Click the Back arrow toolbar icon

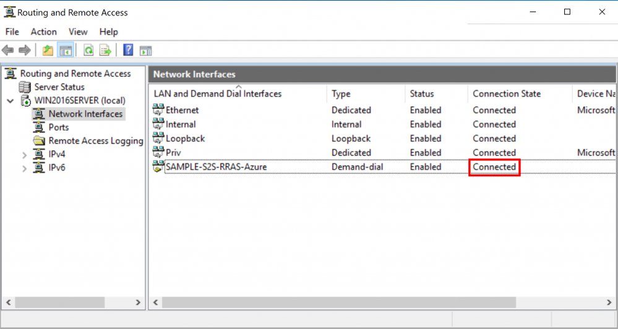click(x=8, y=51)
